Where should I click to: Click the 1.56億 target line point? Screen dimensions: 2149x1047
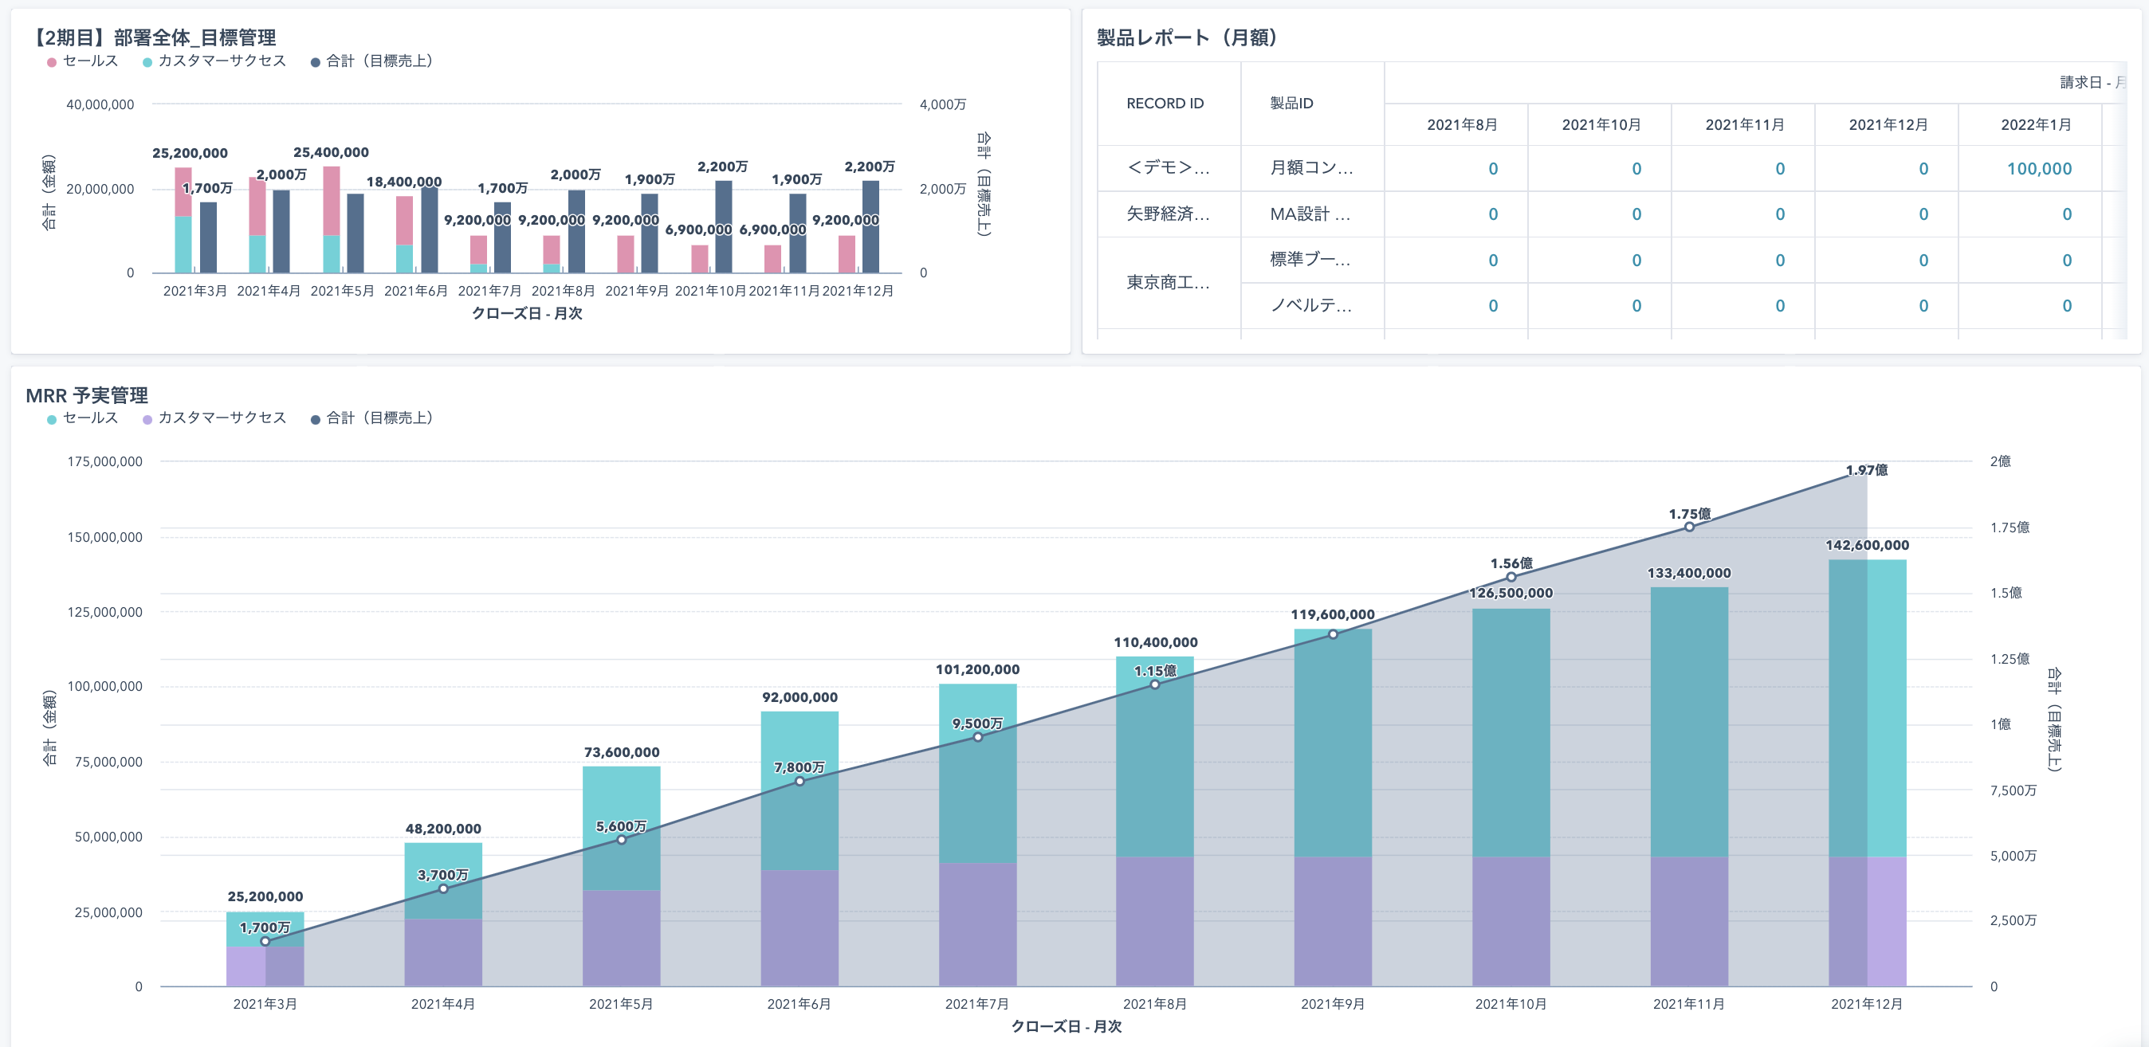tap(1511, 577)
